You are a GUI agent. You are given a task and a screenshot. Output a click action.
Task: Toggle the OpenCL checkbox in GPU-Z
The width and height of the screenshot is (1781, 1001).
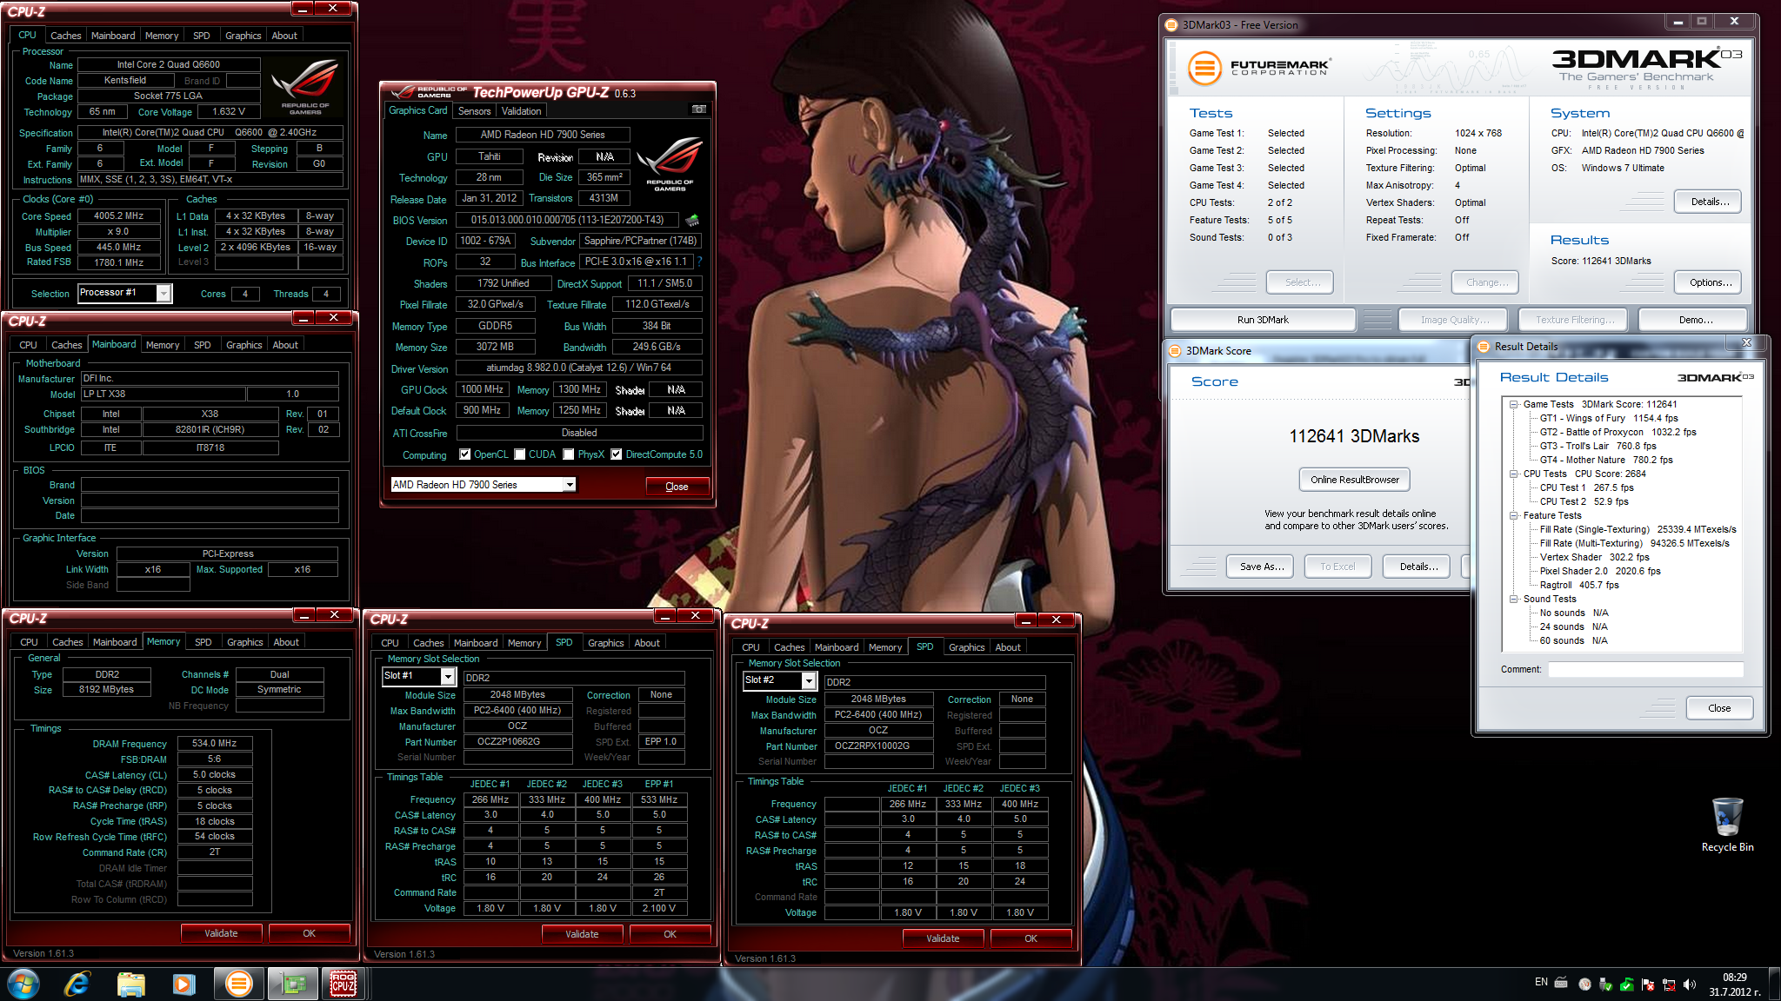coord(465,454)
